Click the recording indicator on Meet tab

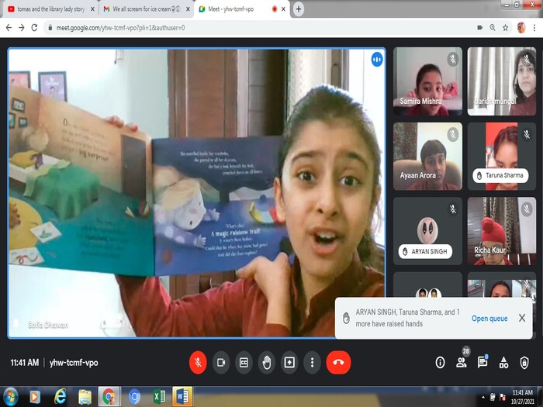275,9
